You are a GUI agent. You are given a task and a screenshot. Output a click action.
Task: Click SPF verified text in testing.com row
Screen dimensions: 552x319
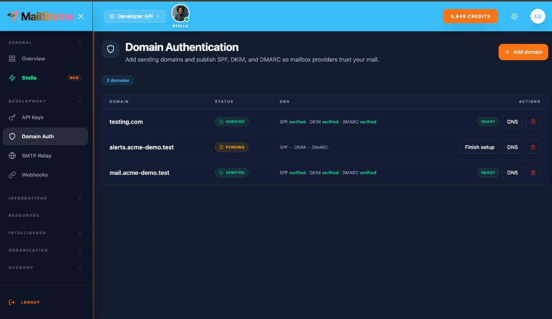tap(293, 122)
